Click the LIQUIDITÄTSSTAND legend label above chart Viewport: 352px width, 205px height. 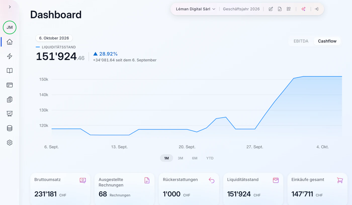point(59,47)
